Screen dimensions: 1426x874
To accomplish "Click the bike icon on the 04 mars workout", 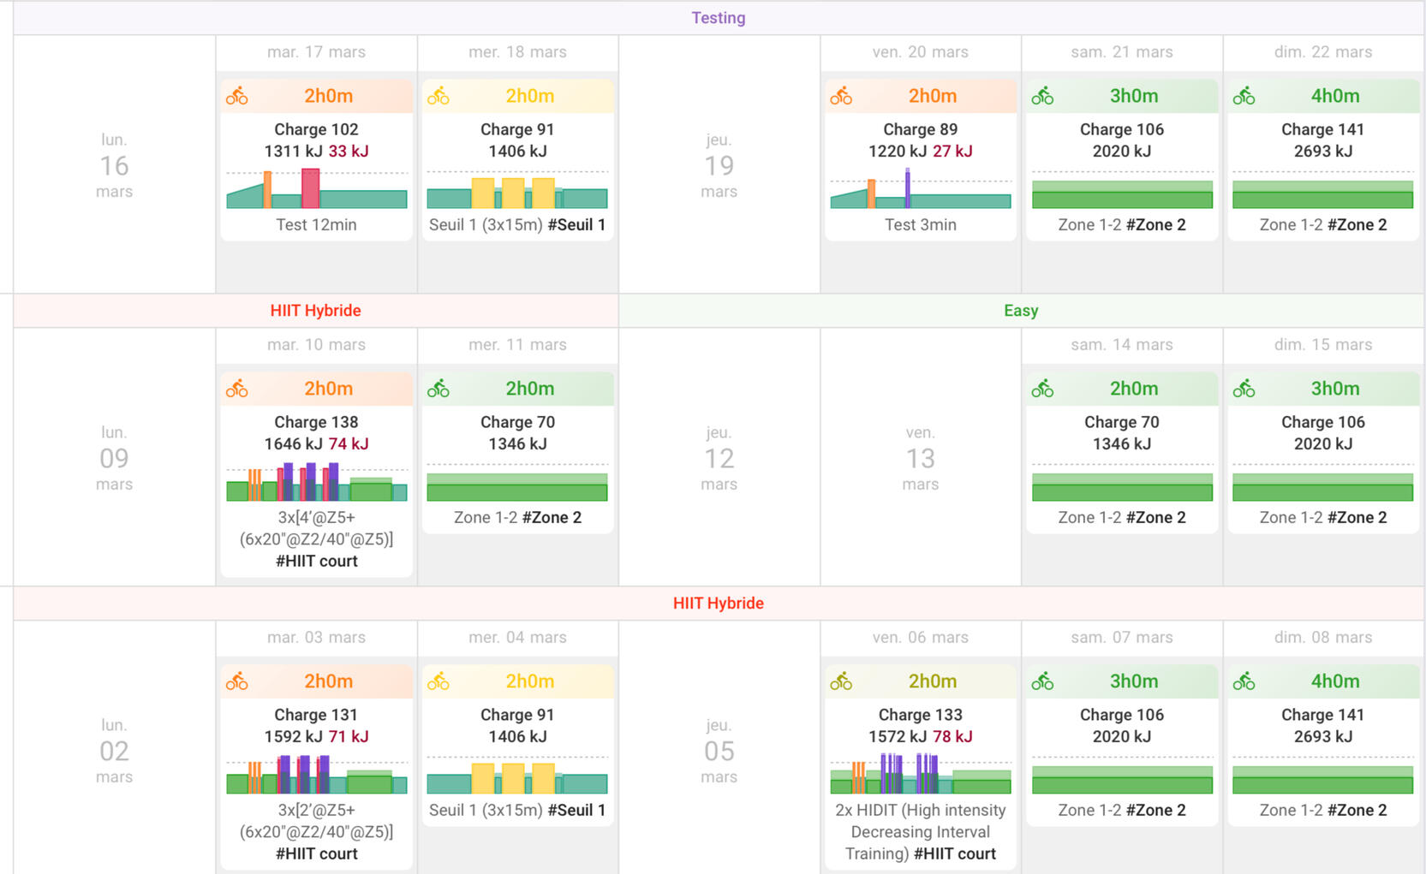I will (x=439, y=681).
